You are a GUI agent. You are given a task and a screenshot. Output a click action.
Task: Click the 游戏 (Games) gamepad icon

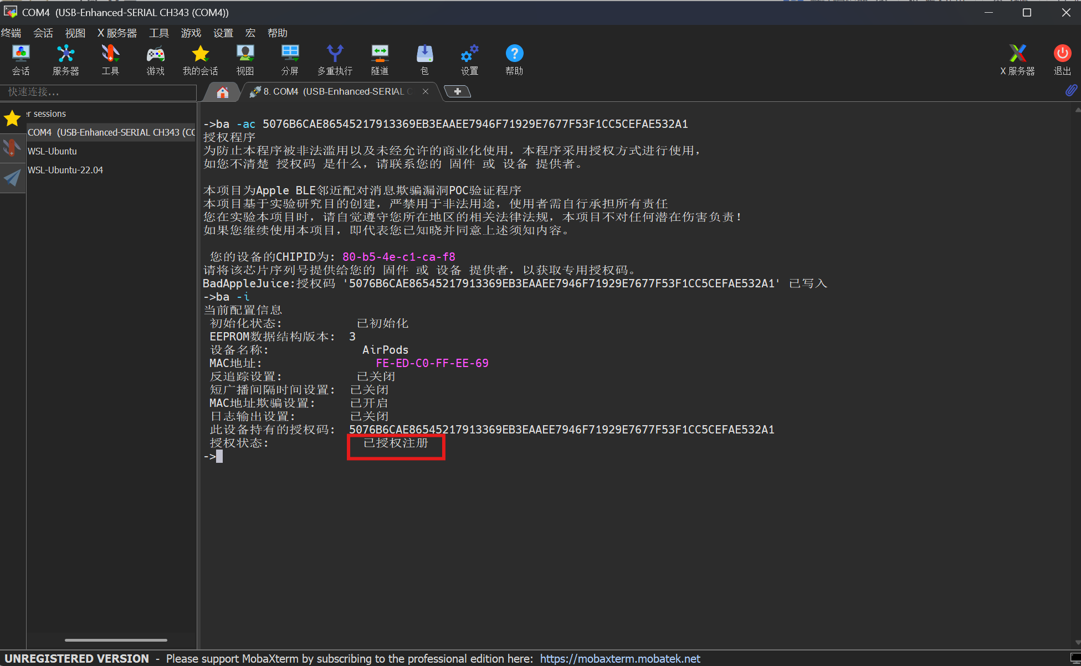tap(155, 59)
